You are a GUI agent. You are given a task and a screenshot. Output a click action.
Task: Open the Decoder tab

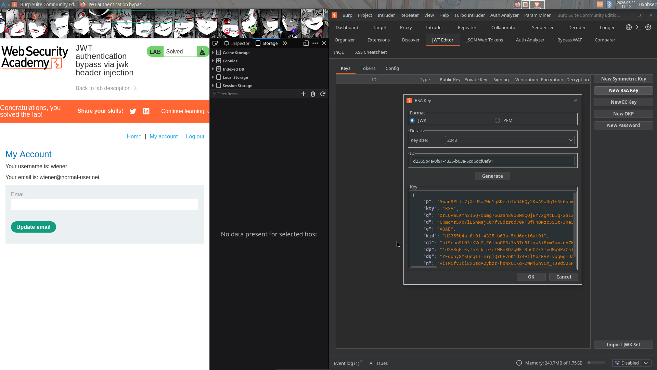click(577, 27)
